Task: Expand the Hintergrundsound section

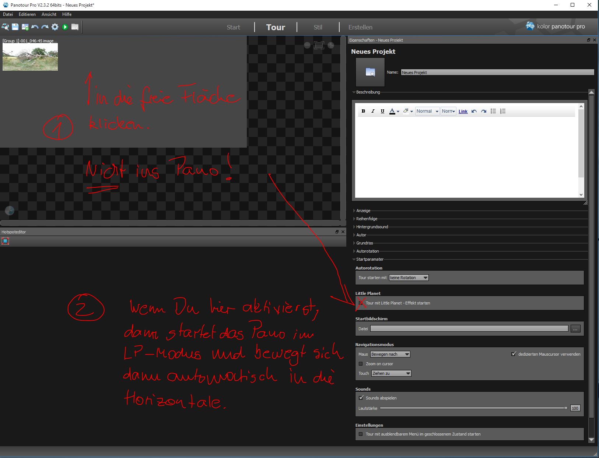Action: coord(372,227)
